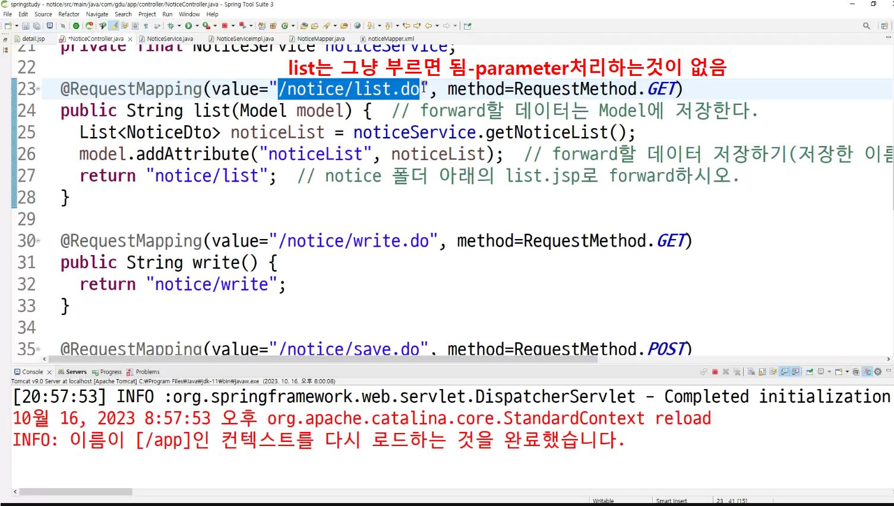Toggle Word Wrap in Console toolbar

coord(773,372)
